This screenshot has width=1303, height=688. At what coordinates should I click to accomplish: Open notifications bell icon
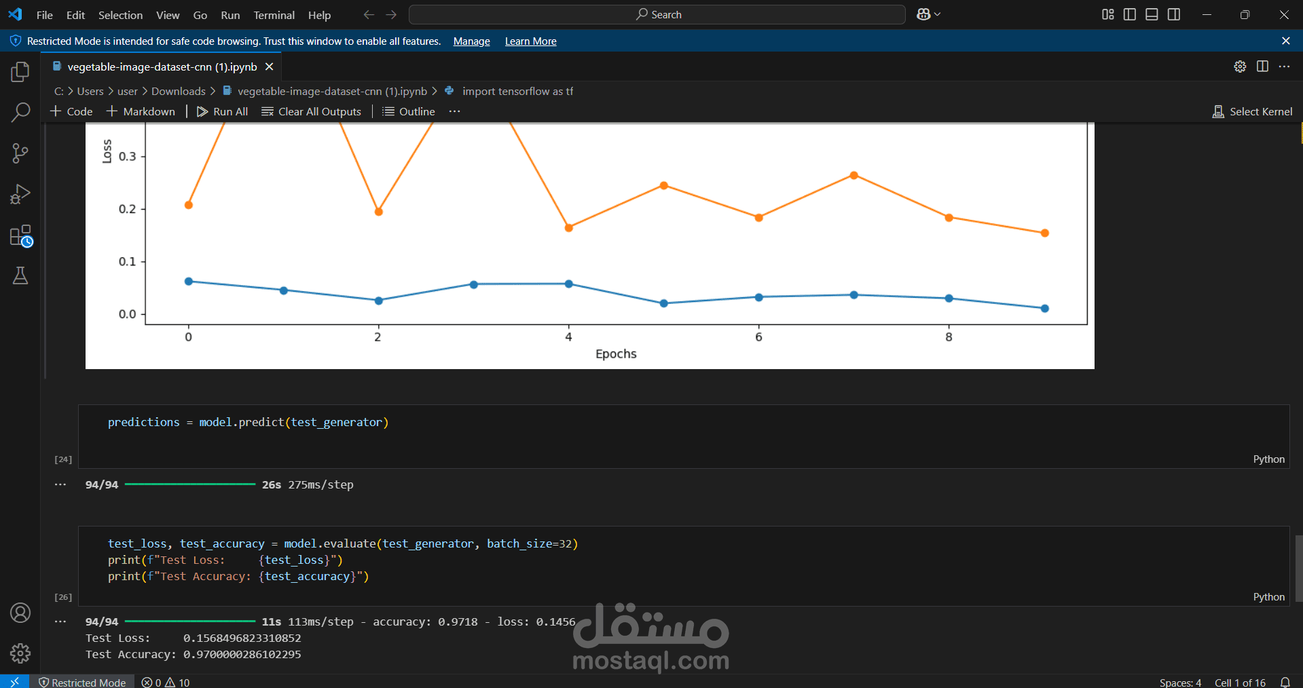point(1285,682)
